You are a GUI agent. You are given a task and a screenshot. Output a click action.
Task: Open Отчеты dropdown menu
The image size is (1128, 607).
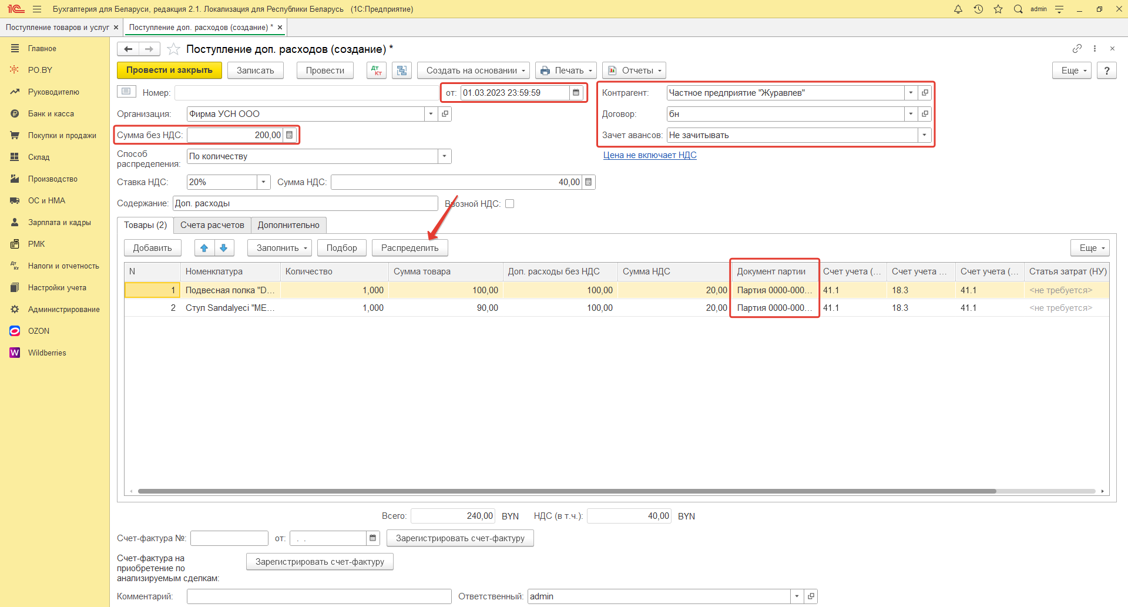(634, 71)
